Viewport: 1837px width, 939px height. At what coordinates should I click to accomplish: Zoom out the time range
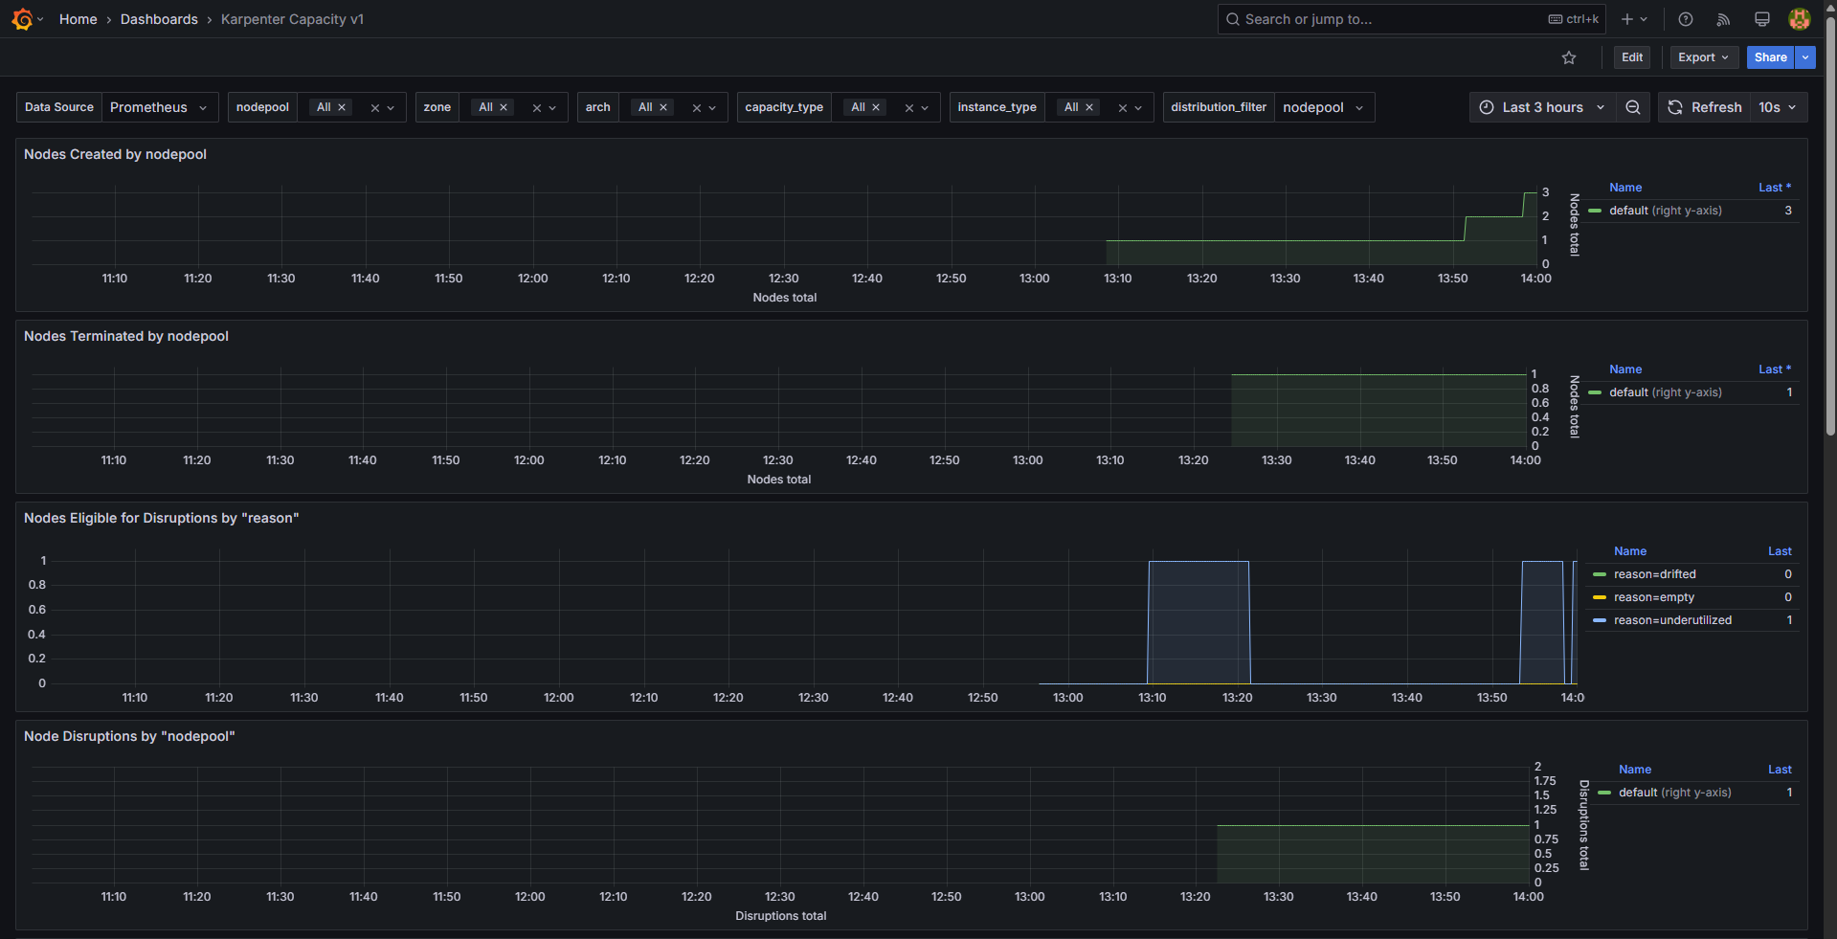point(1633,107)
